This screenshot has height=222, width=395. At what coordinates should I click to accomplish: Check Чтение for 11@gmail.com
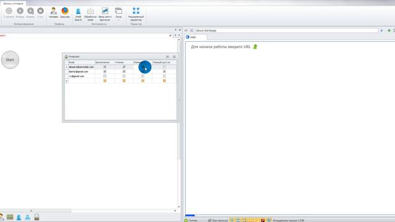tap(124, 76)
